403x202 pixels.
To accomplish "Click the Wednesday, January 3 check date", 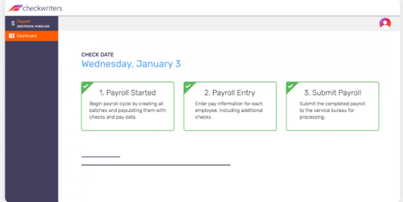I will [131, 64].
